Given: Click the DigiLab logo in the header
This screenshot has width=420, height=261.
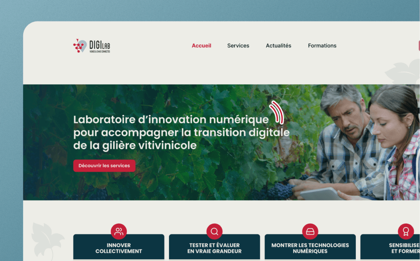Looking at the screenshot, I should [92, 46].
